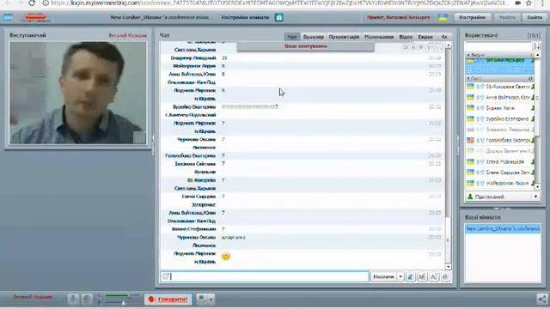Click the greyed button beside Настройки
The width and height of the screenshot is (550, 309).
(x=507, y=17)
